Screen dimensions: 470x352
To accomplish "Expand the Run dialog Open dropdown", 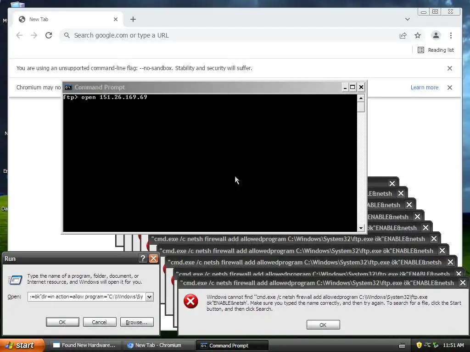I will (149, 297).
